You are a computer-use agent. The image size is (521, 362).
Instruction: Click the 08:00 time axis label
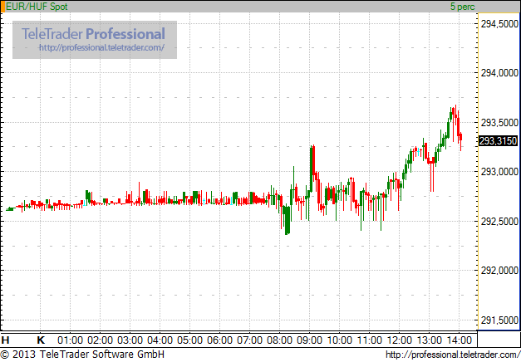pyautogui.click(x=279, y=340)
